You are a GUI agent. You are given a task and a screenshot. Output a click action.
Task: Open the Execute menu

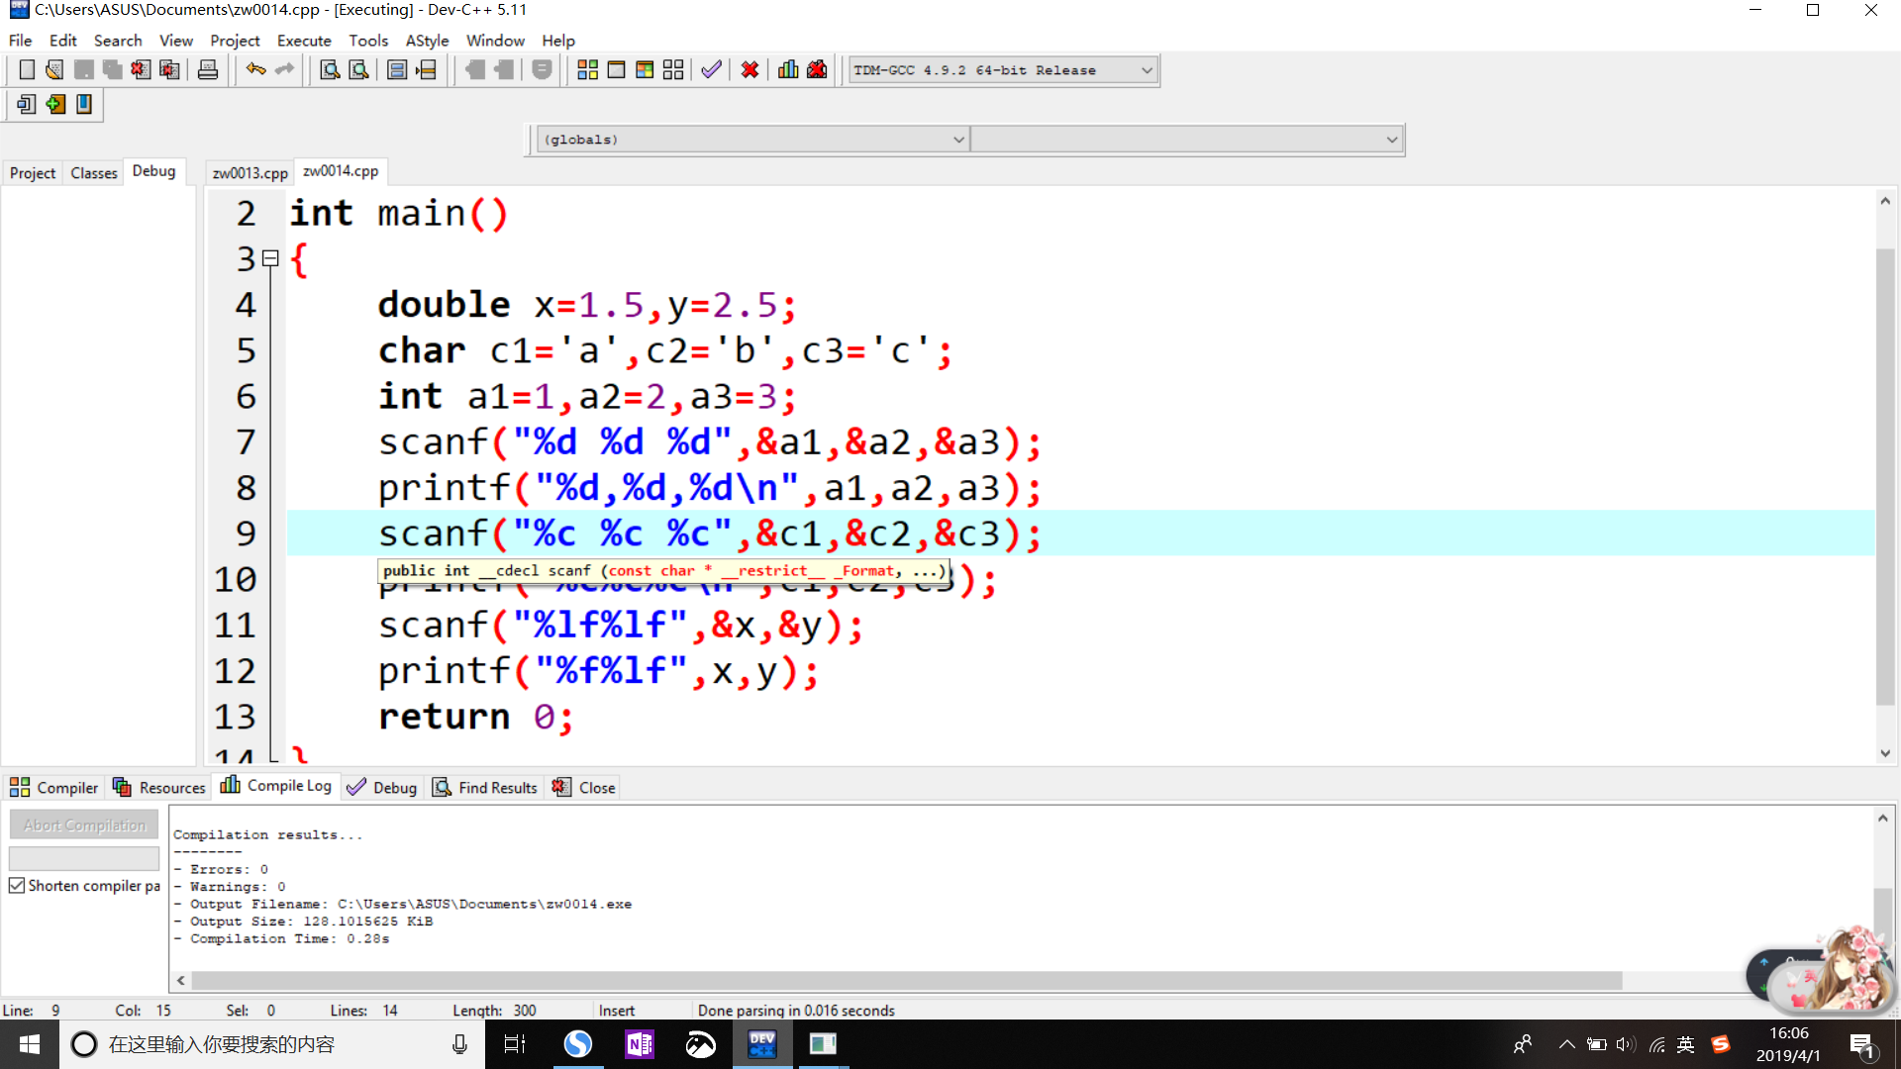tap(304, 41)
